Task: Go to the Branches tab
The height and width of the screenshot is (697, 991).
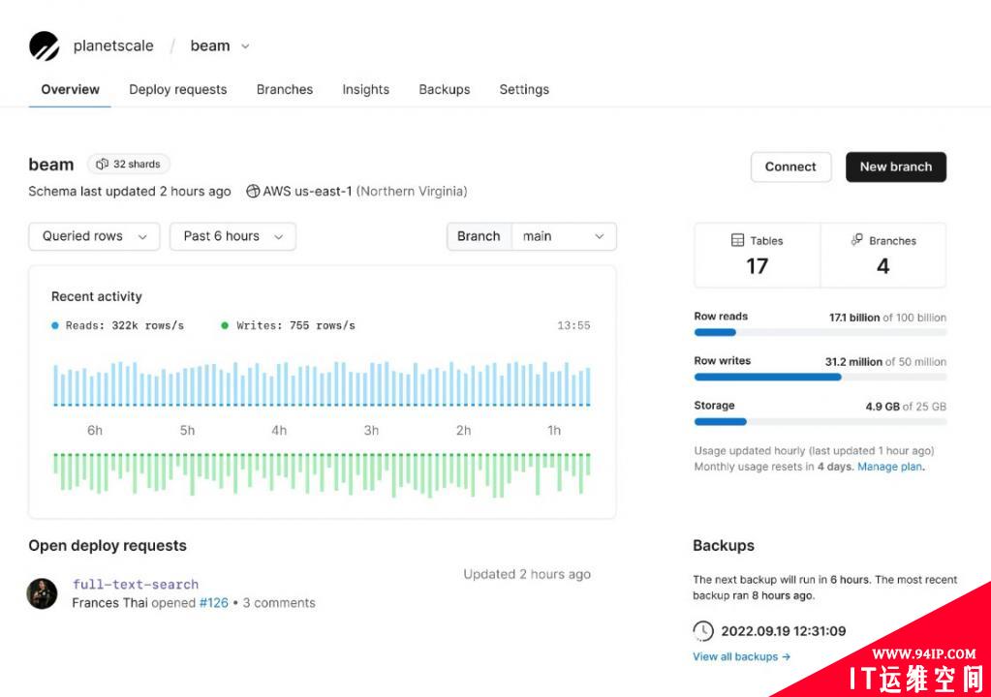Action: point(285,90)
